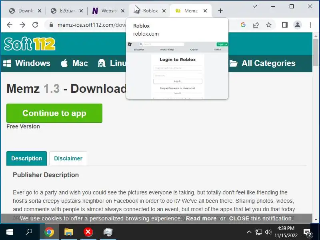The height and width of the screenshot is (240, 320).
Task: Go forward to the next page
Action: point(22,25)
